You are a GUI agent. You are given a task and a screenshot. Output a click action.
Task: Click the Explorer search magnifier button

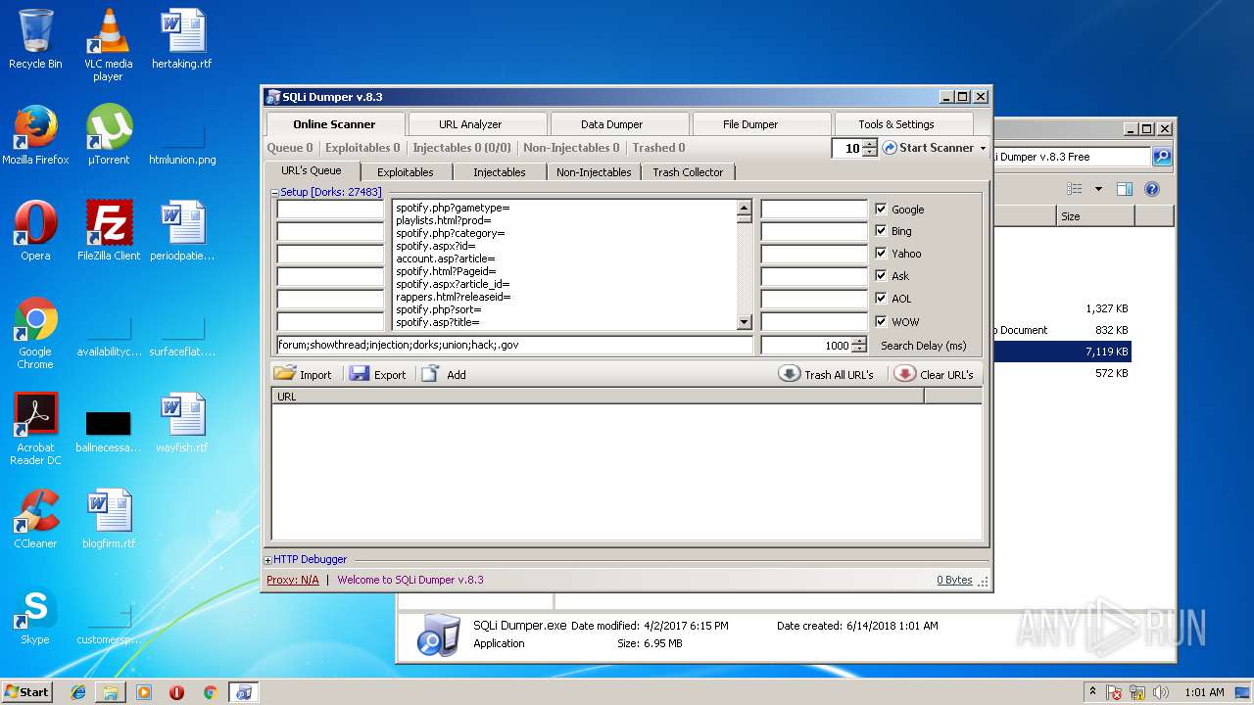1161,157
